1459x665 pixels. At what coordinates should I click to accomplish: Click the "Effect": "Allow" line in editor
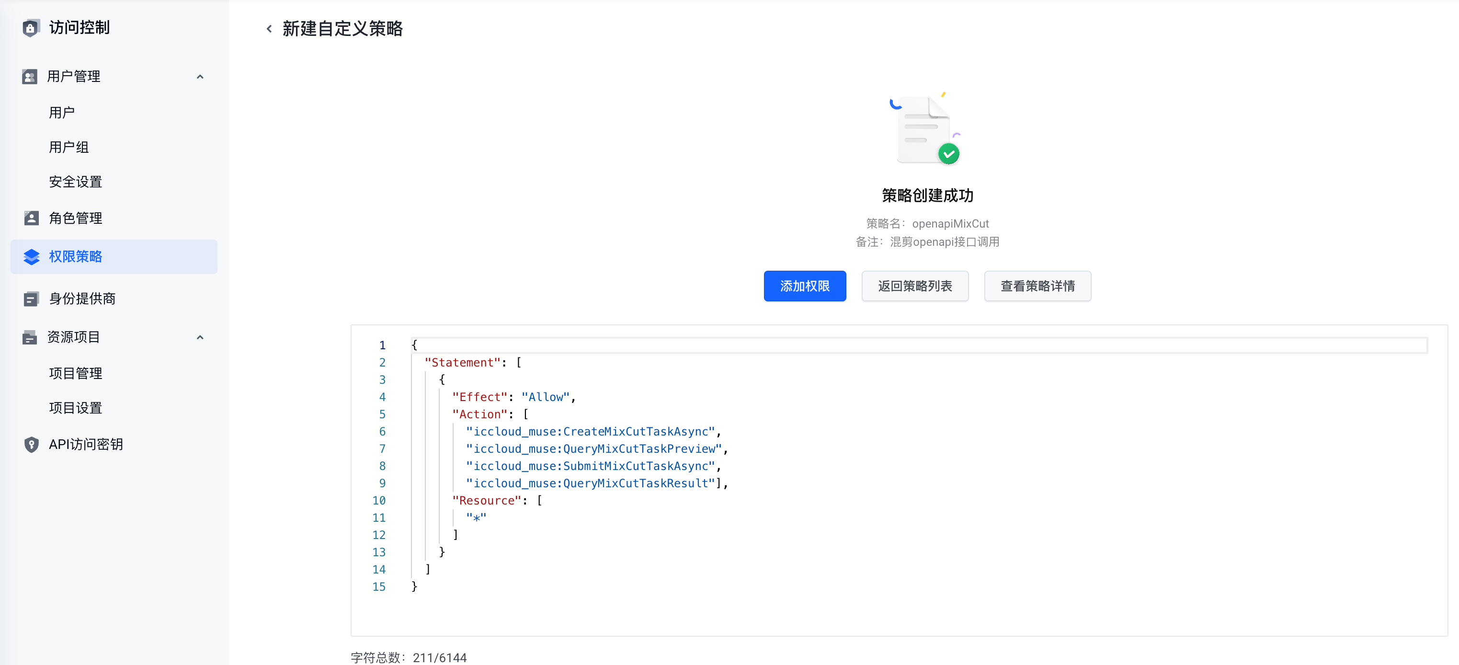[513, 397]
